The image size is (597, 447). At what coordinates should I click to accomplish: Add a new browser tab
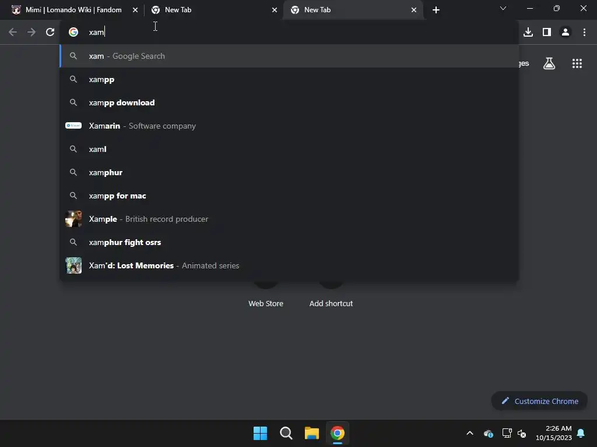pos(436,10)
